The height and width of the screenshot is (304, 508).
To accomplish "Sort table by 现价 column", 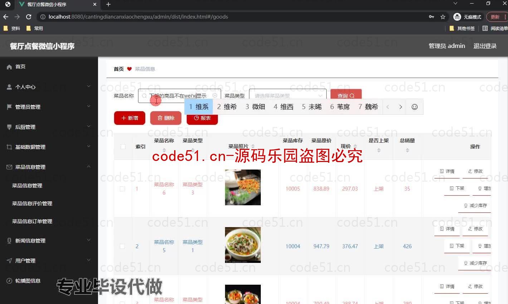I will coord(355,147).
